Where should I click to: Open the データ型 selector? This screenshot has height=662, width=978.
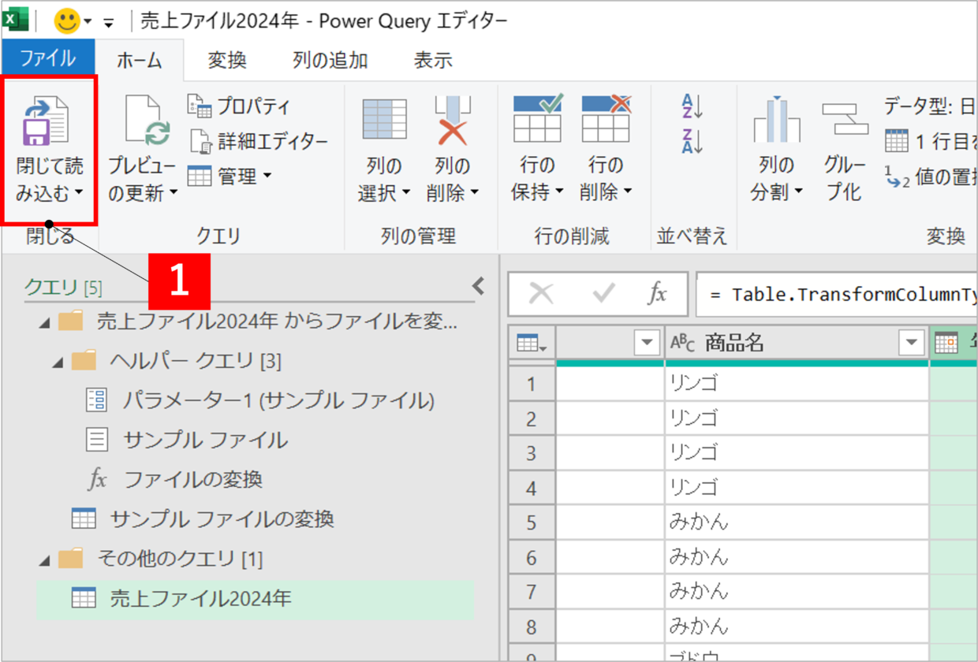click(x=930, y=106)
